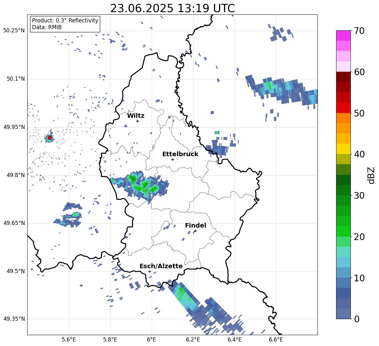Click the yellow colorbar swatch just above 40
This screenshot has height=346, width=379.
pos(343,149)
